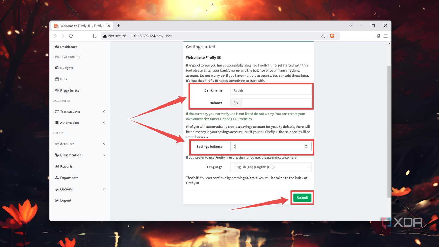Image resolution: width=439 pixels, height=247 pixels.
Task: Click the Budgets pie chart icon
Action: (57, 68)
